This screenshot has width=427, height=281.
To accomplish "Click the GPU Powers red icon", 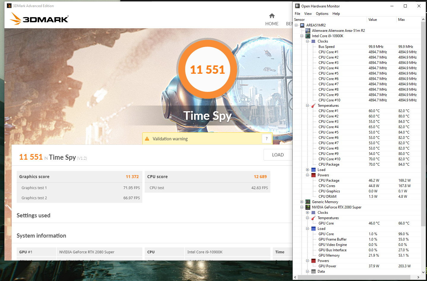I will 313,261.
